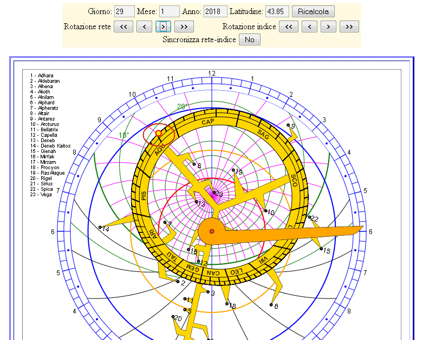Viewport: 429px width, 340px height.
Task: Click the Anno year field
Action: [x=215, y=11]
